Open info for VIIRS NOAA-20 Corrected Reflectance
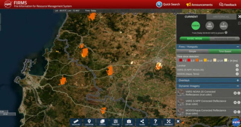The height and width of the screenshot is (127, 241). pyautogui.click(x=239, y=93)
